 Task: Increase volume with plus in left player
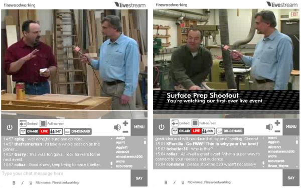[125, 123]
